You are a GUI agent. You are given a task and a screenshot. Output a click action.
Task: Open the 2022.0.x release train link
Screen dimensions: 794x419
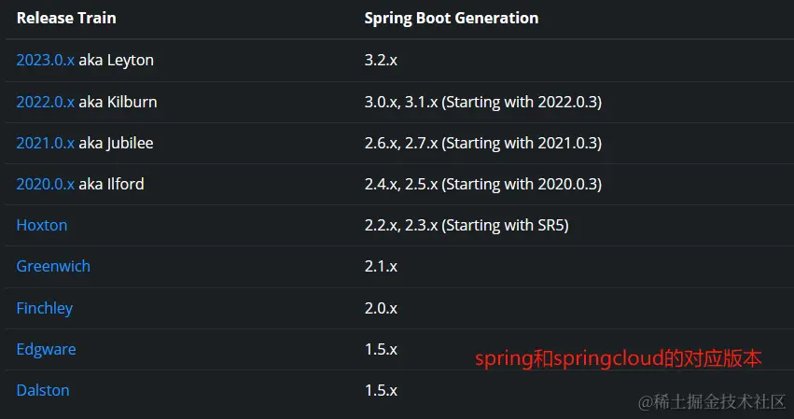(x=45, y=102)
